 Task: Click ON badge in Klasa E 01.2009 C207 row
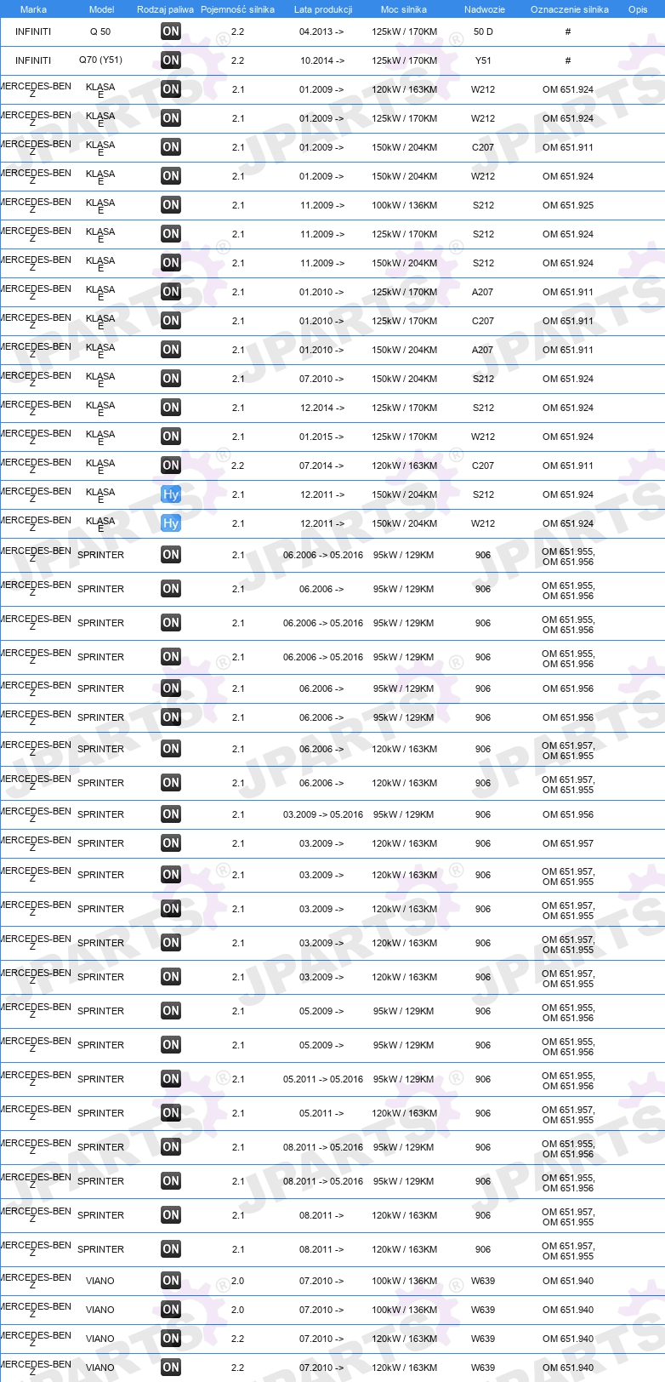click(x=171, y=147)
